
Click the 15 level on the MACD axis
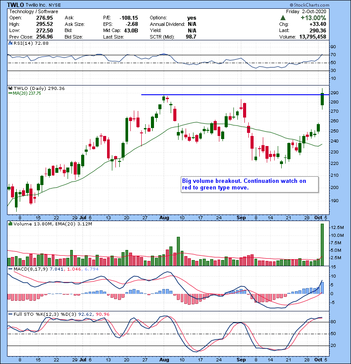[x=333, y=267]
